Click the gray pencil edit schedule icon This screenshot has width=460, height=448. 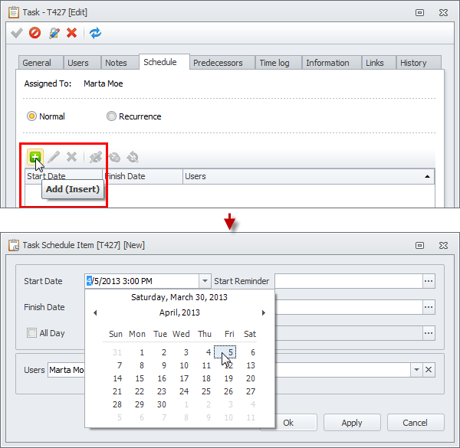pos(54,157)
